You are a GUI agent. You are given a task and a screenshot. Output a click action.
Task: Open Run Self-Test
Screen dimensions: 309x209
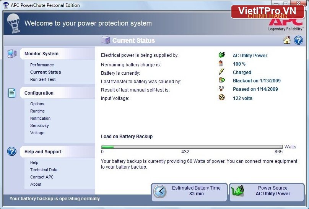[x=43, y=79]
